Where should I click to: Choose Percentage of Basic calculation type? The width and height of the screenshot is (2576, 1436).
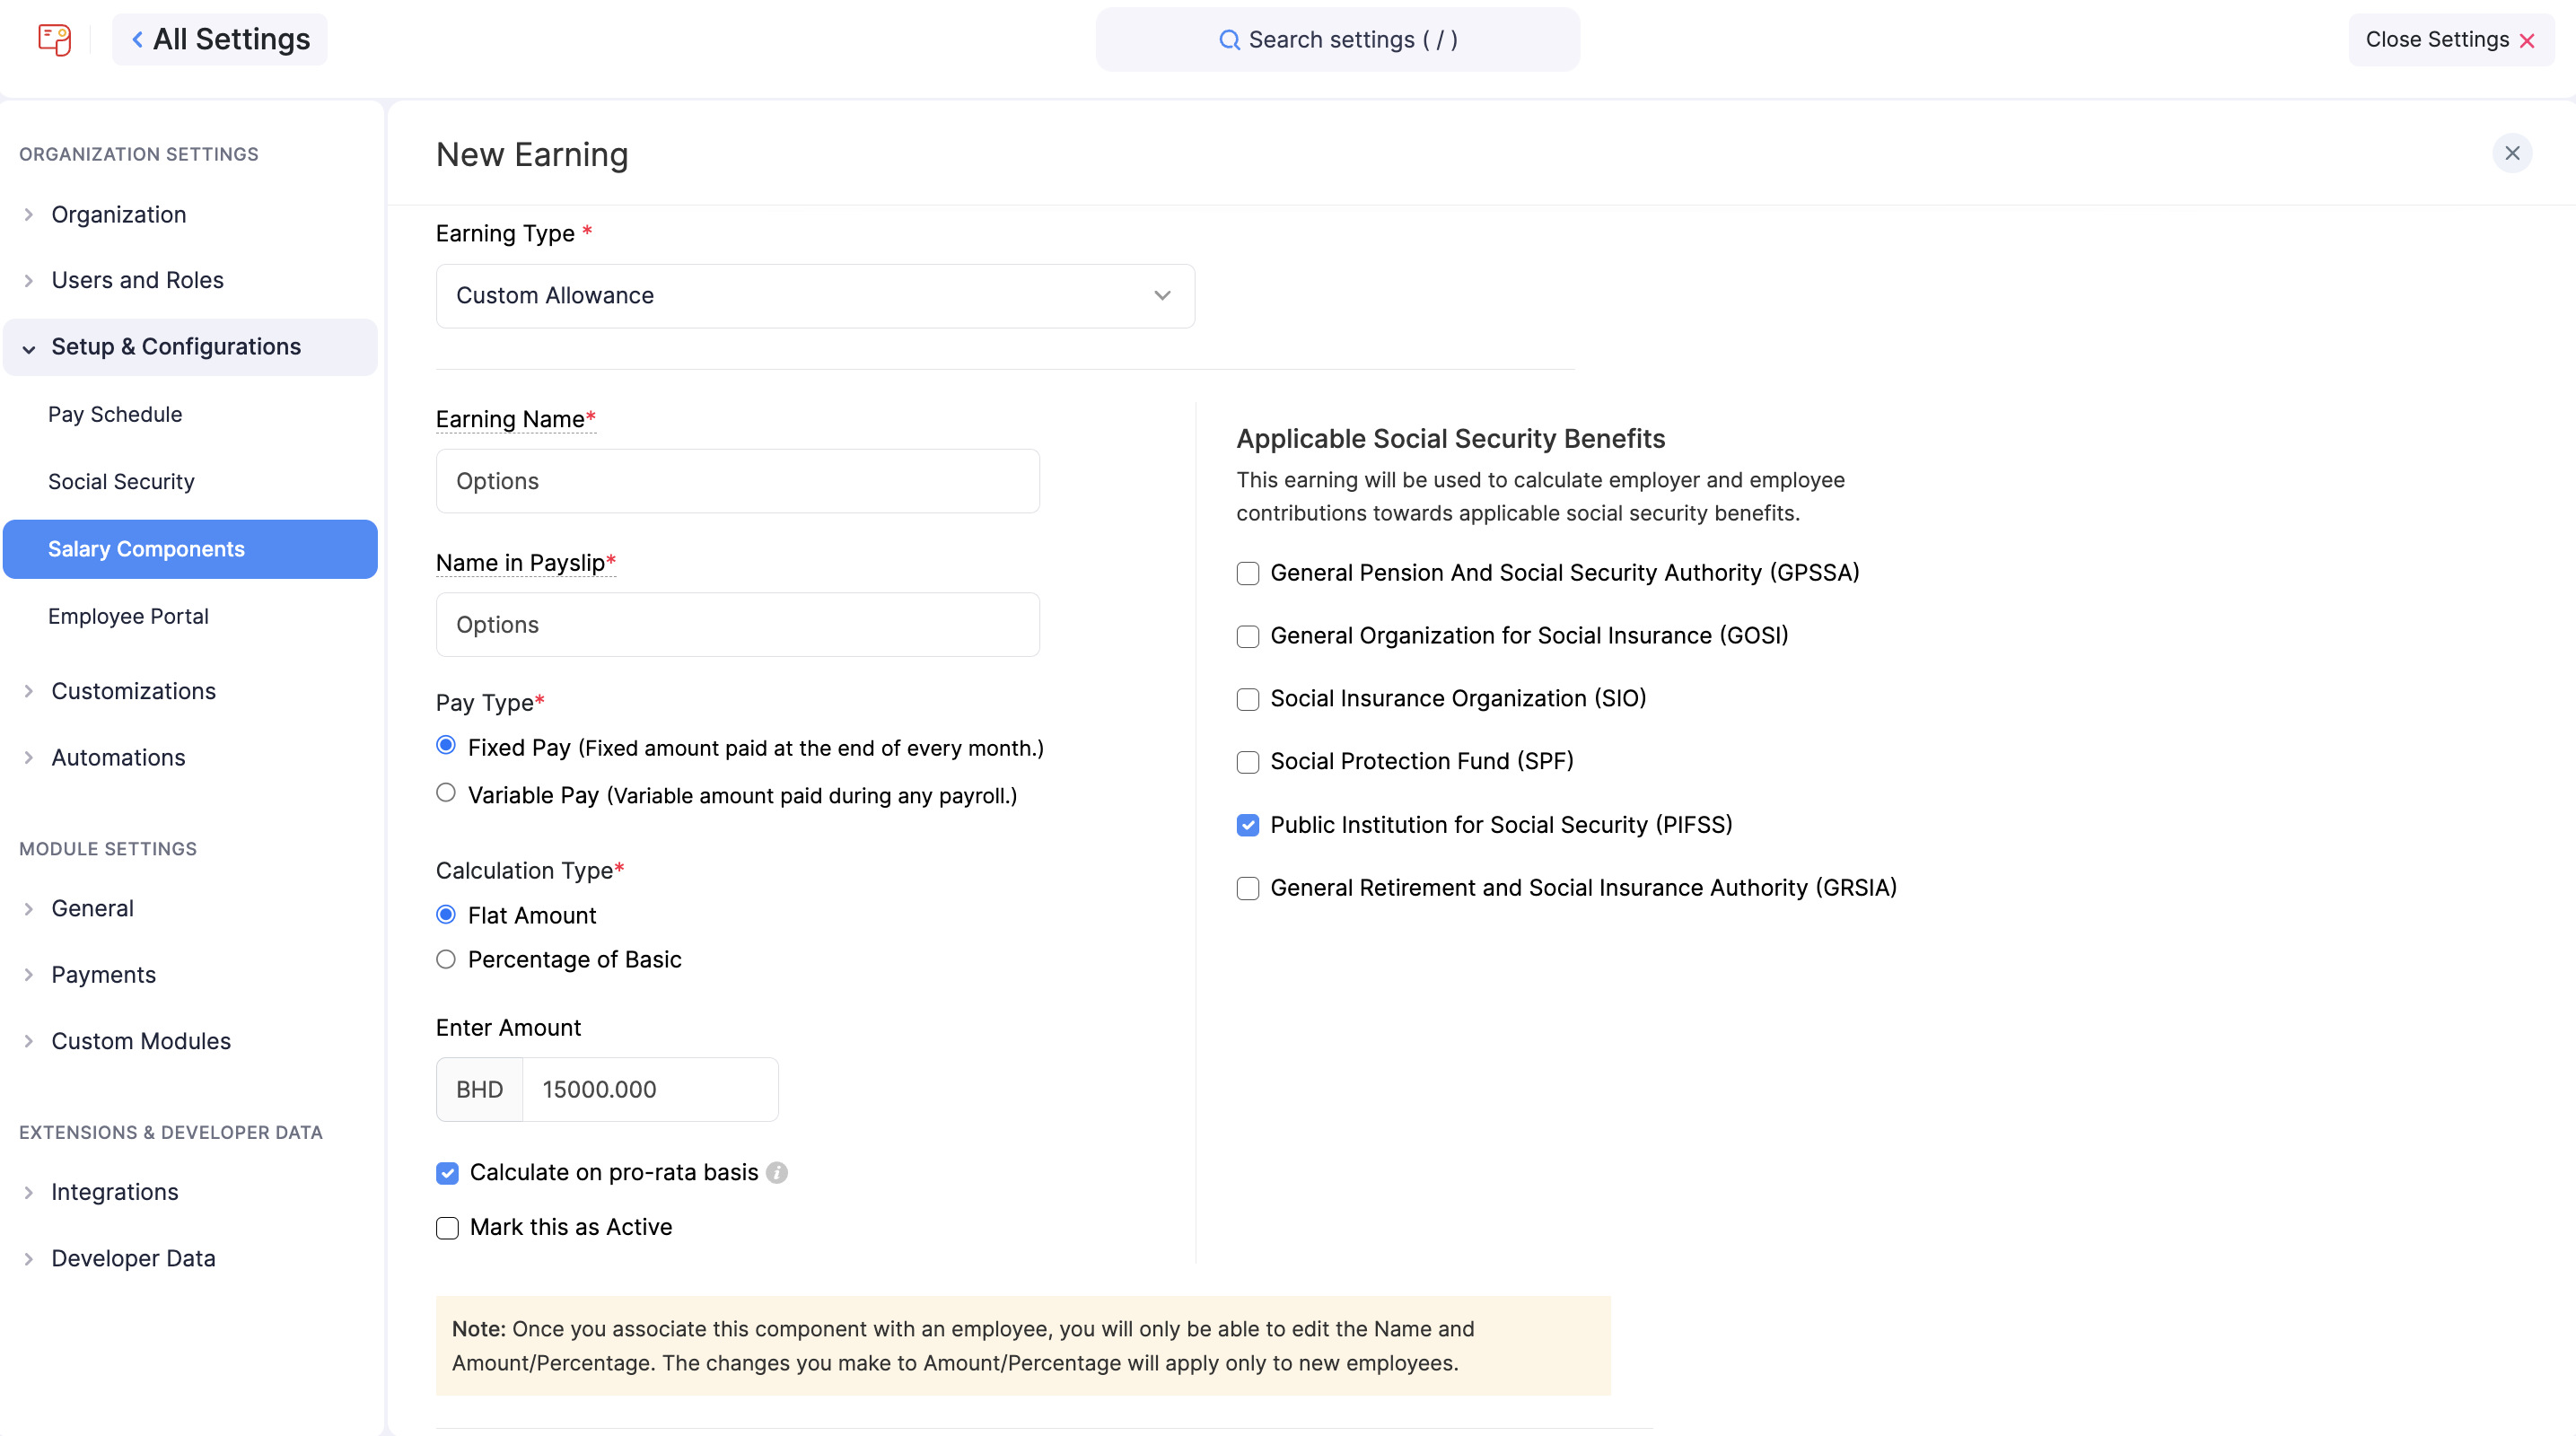tap(446, 959)
